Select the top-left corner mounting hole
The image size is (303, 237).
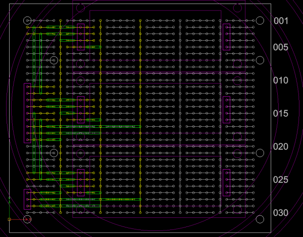tap(27, 21)
